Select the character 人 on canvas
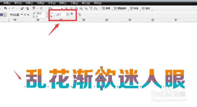Viewport: 197px width, 107px height. click(152, 79)
